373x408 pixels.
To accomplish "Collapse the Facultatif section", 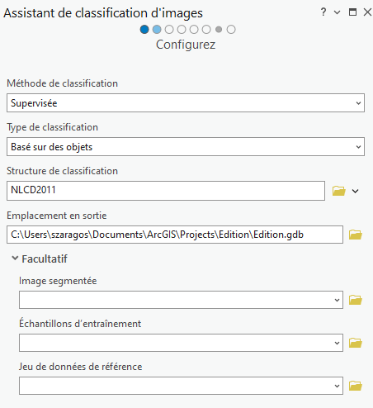I will [x=15, y=259].
